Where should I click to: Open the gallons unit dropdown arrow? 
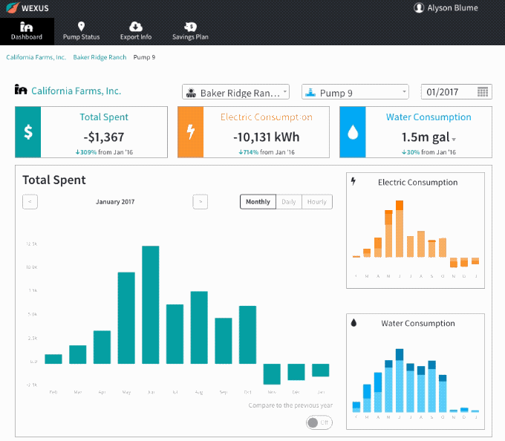[x=454, y=140]
